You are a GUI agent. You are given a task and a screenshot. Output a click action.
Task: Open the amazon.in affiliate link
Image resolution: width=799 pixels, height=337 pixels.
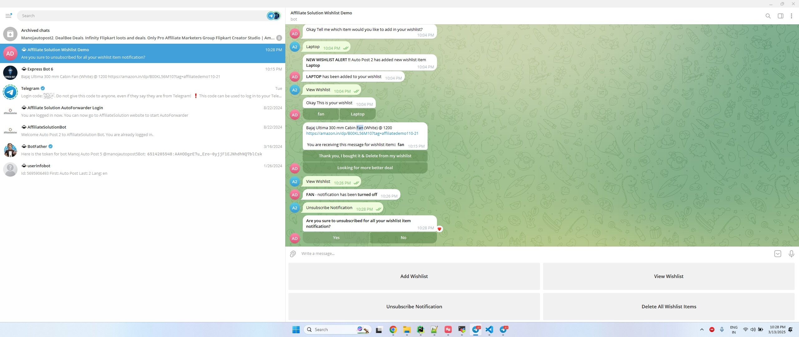click(x=362, y=134)
